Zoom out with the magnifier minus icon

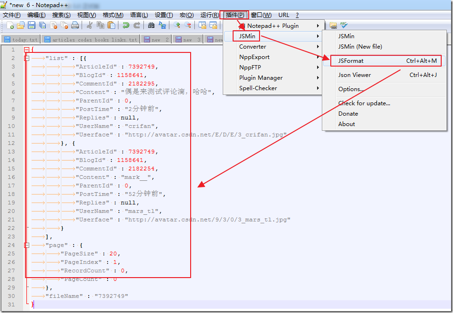pos(188,25)
